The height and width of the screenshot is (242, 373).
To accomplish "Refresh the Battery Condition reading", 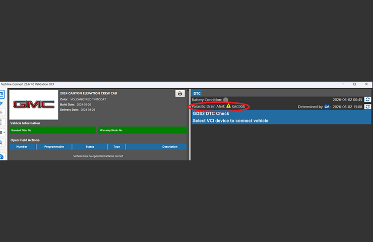I will [367, 99].
